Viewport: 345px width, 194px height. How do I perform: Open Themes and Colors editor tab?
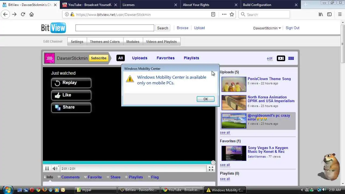tap(105, 41)
